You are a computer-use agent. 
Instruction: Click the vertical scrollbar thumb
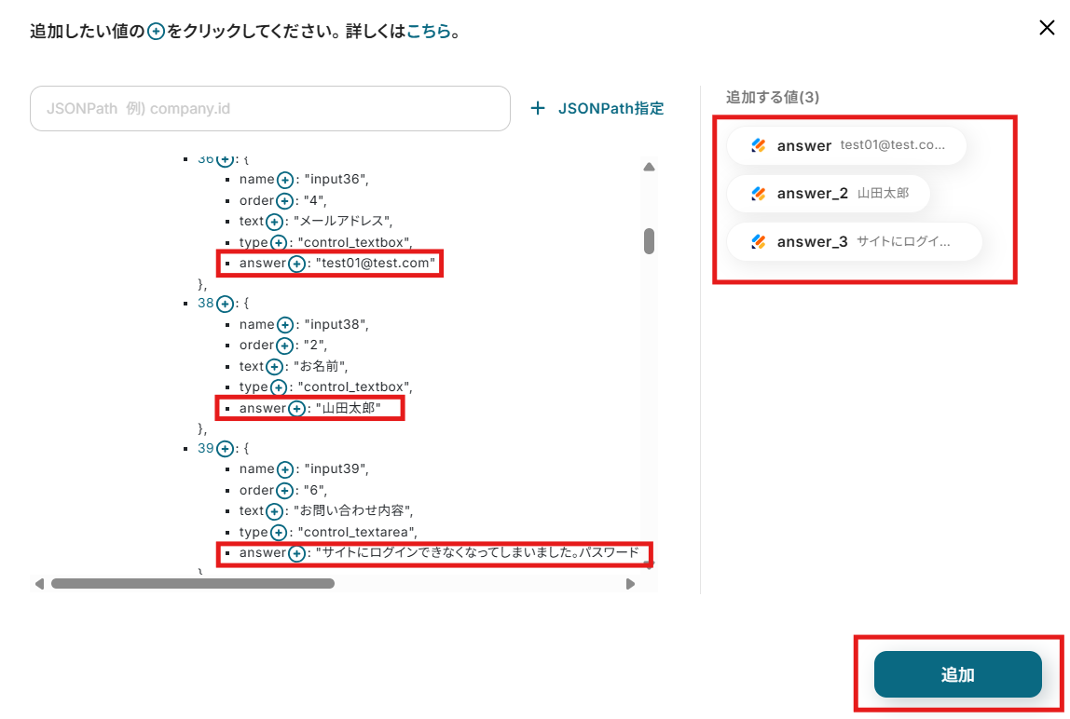(649, 241)
